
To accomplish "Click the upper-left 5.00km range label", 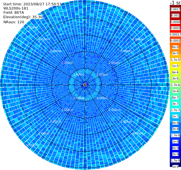I will [x=32, y=27].
